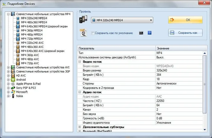
Task: Click the Nokia phone icon
Action: (13, 96)
